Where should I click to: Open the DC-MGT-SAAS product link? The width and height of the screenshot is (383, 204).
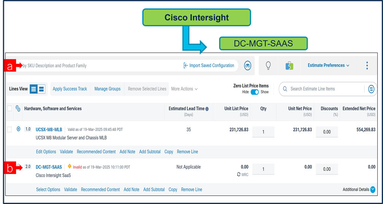tap(49, 167)
